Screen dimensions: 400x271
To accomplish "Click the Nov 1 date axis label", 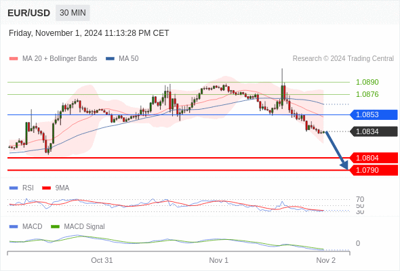I will pos(218,260).
